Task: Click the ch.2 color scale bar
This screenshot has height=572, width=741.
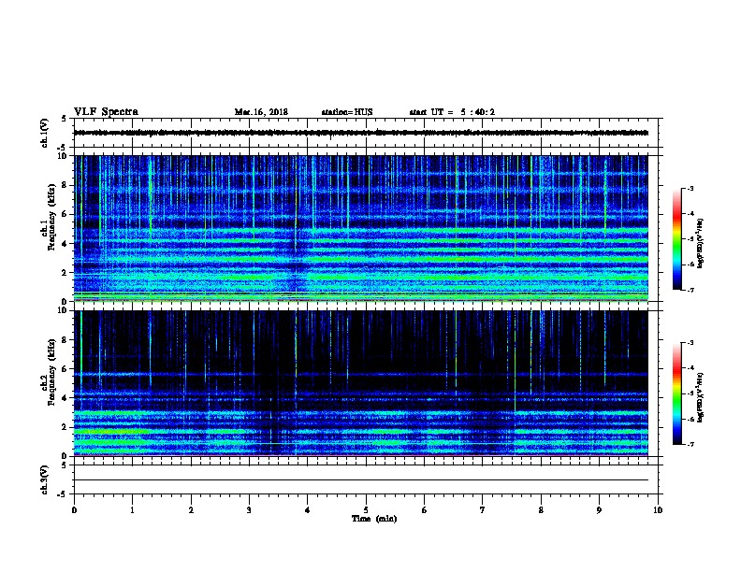Action: [677, 393]
